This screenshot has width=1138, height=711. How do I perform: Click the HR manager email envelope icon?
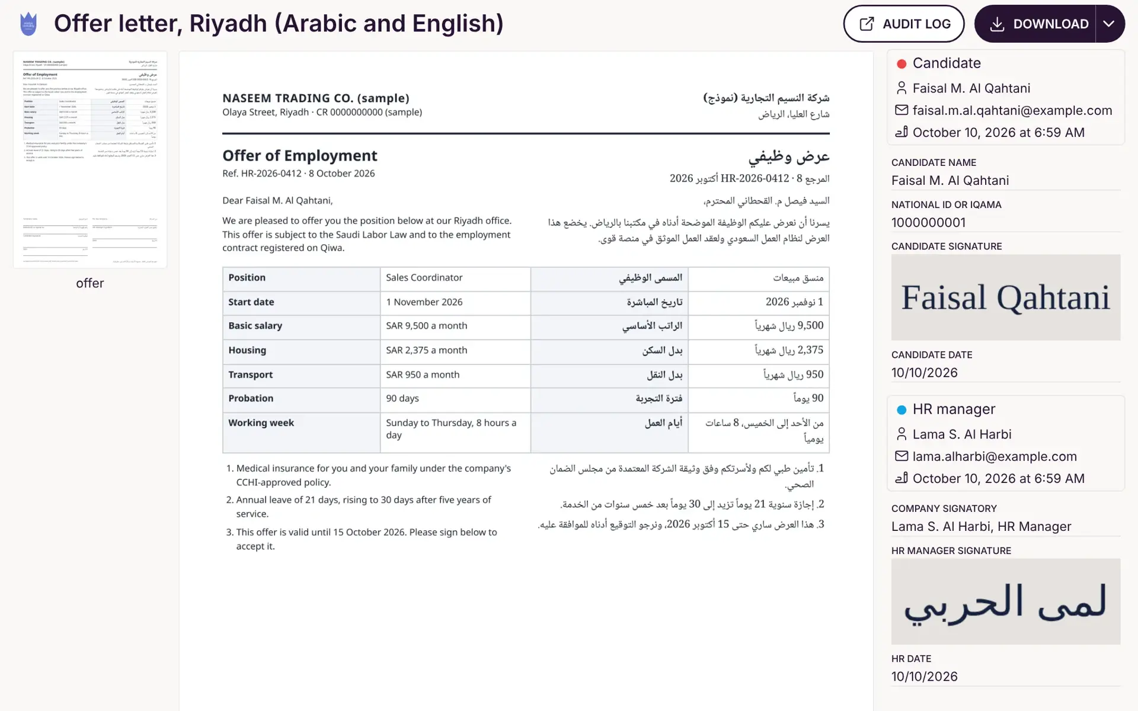pyautogui.click(x=902, y=456)
